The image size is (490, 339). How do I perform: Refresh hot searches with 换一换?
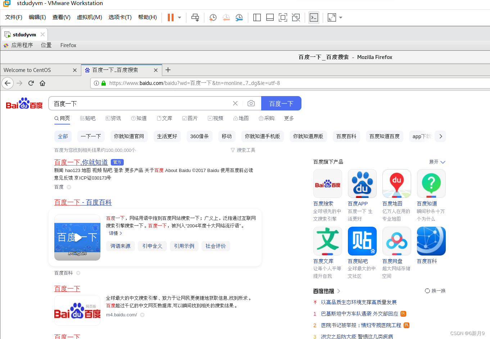[435, 291]
